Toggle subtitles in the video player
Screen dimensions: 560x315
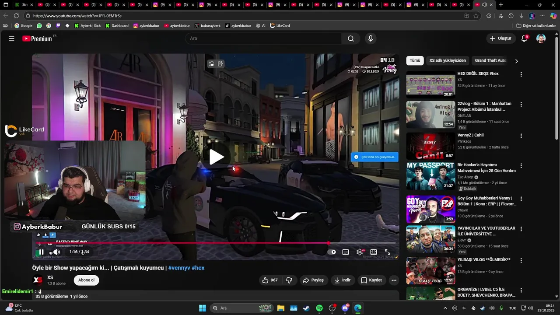pyautogui.click(x=346, y=252)
